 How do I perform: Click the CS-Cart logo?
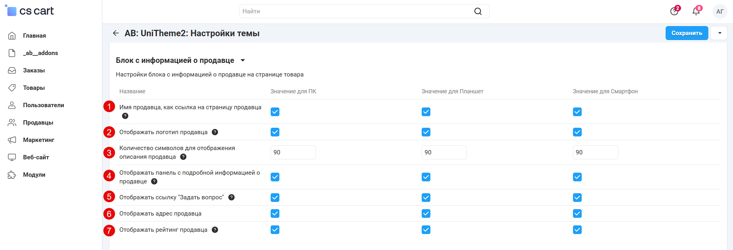click(30, 11)
